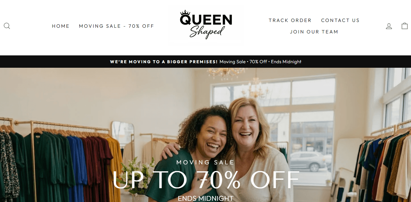Open the account login icon
Image resolution: width=411 pixels, height=202 pixels.
click(x=389, y=26)
